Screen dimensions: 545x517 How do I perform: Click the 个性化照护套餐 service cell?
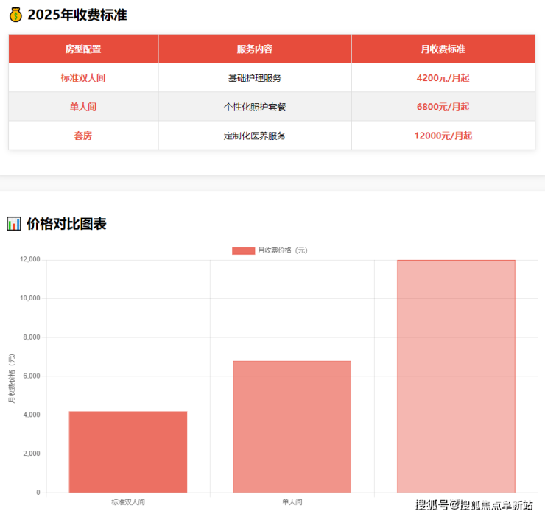[255, 107]
